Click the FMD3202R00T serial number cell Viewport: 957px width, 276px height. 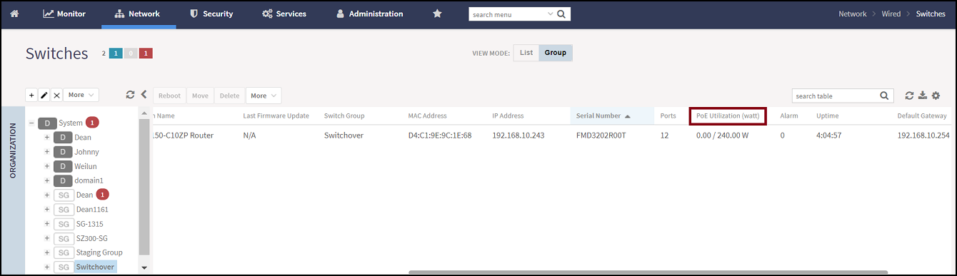point(601,135)
